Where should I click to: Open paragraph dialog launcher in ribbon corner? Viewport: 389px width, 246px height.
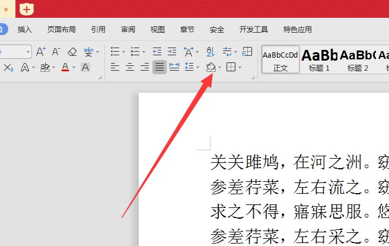pos(253,77)
